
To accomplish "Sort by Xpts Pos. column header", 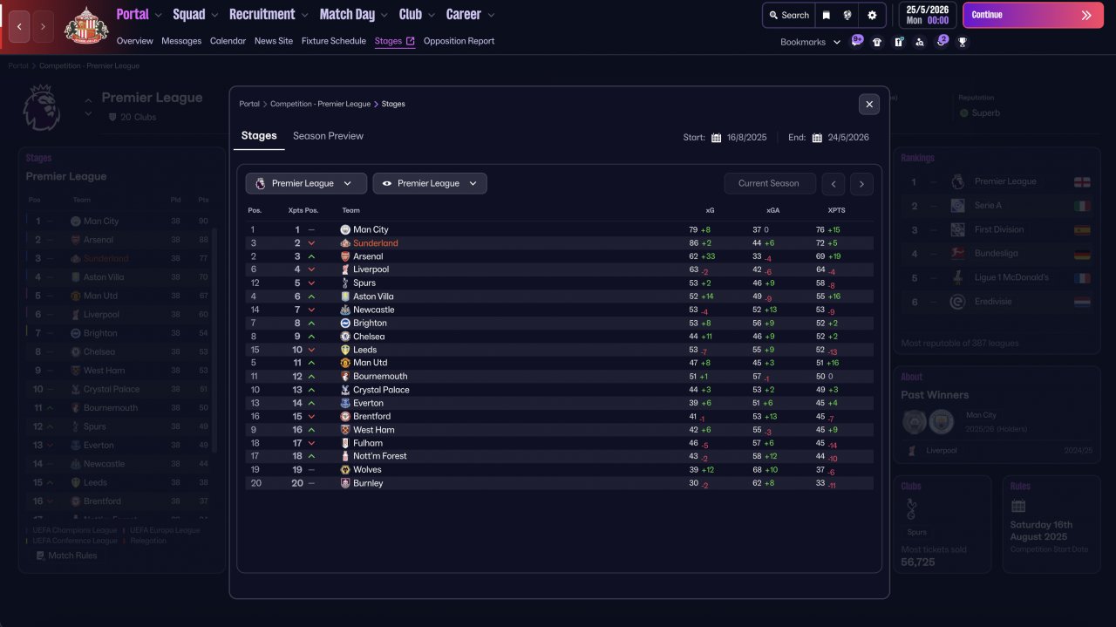I will click(303, 210).
